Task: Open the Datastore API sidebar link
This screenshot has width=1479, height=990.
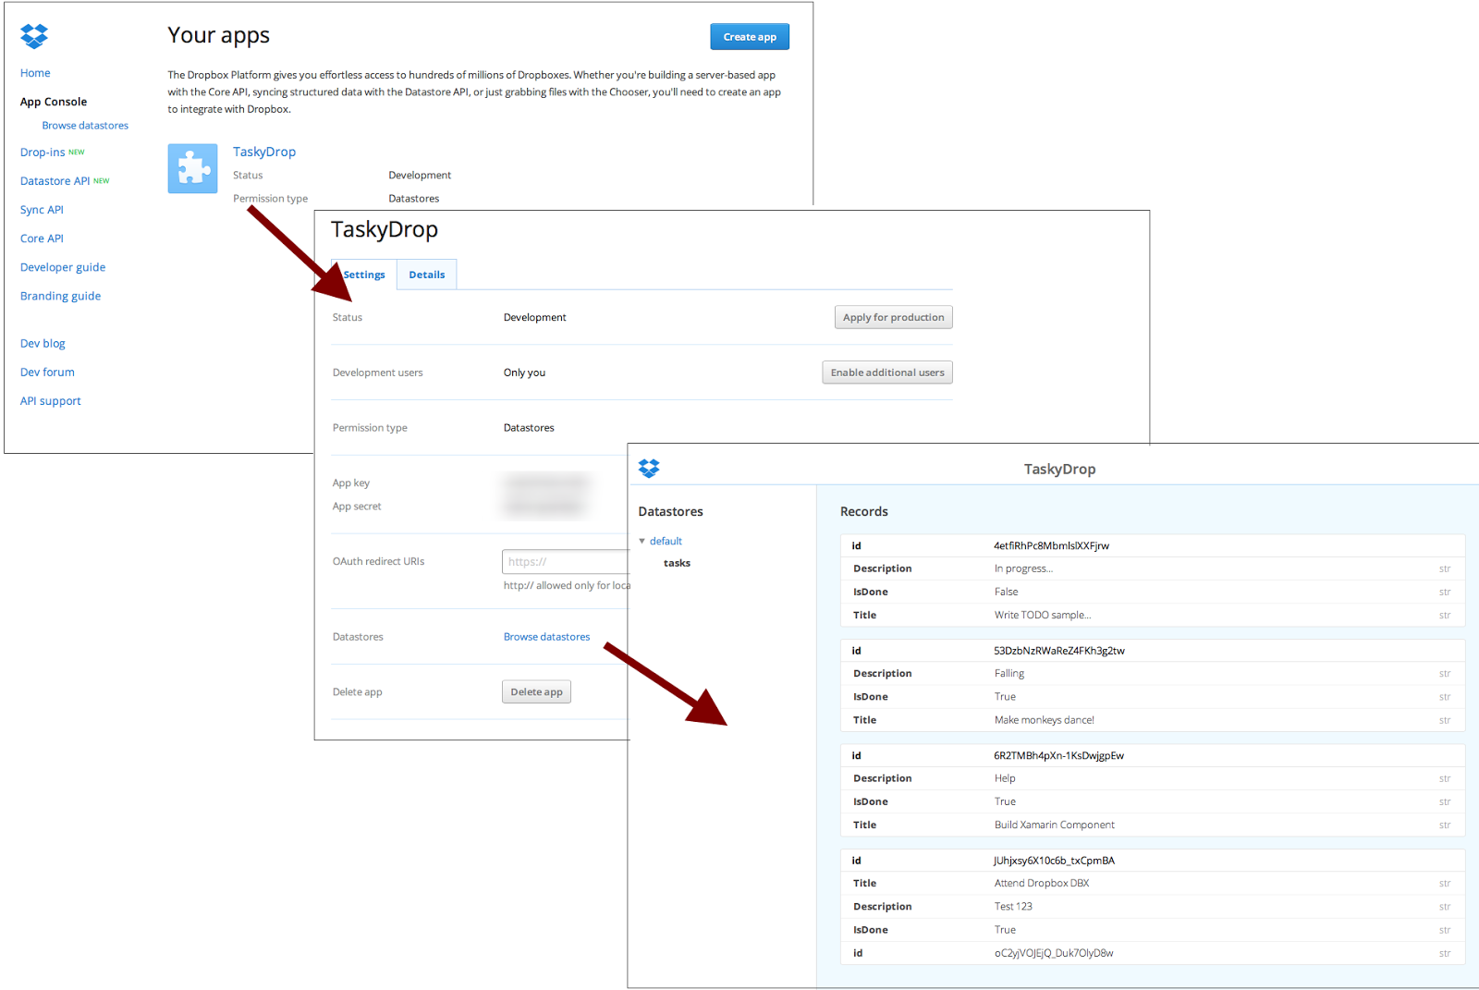Action: click(x=55, y=181)
